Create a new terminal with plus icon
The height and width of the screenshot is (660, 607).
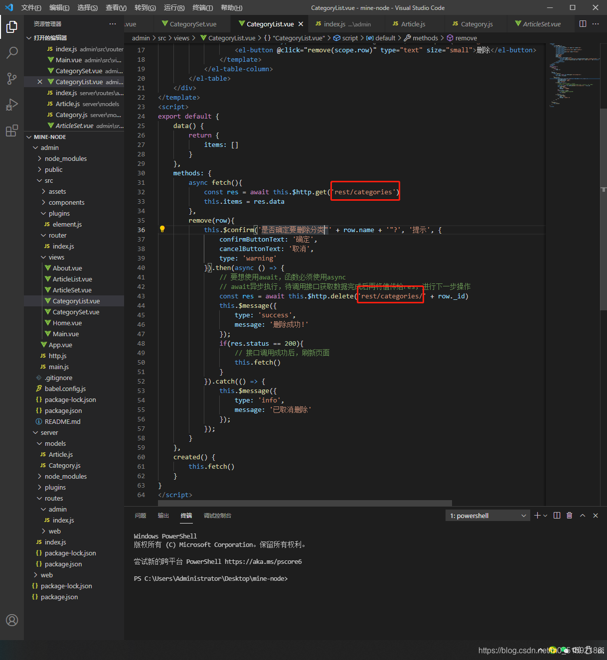(537, 516)
